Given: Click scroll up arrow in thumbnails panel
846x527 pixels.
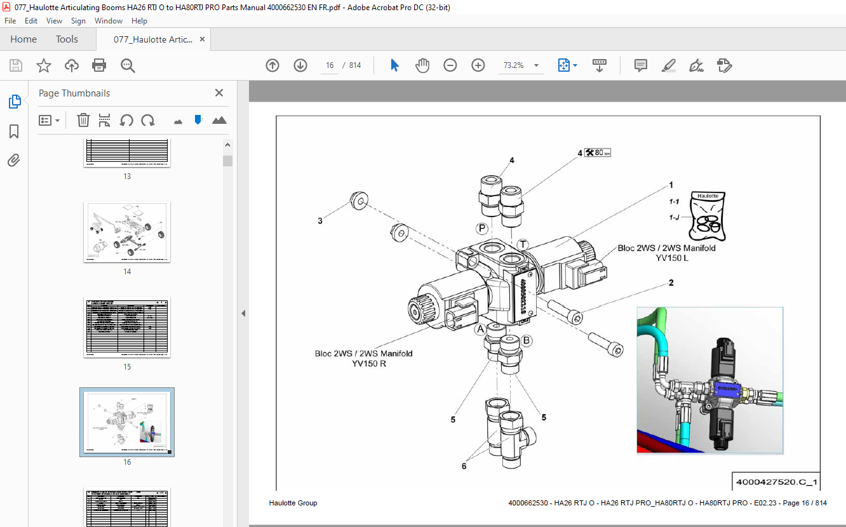Looking at the screenshot, I should click(x=227, y=145).
